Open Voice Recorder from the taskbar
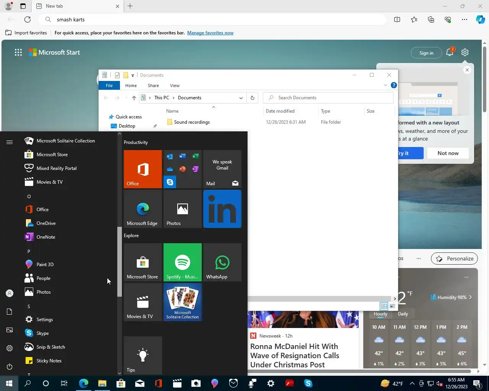 (x=252, y=383)
